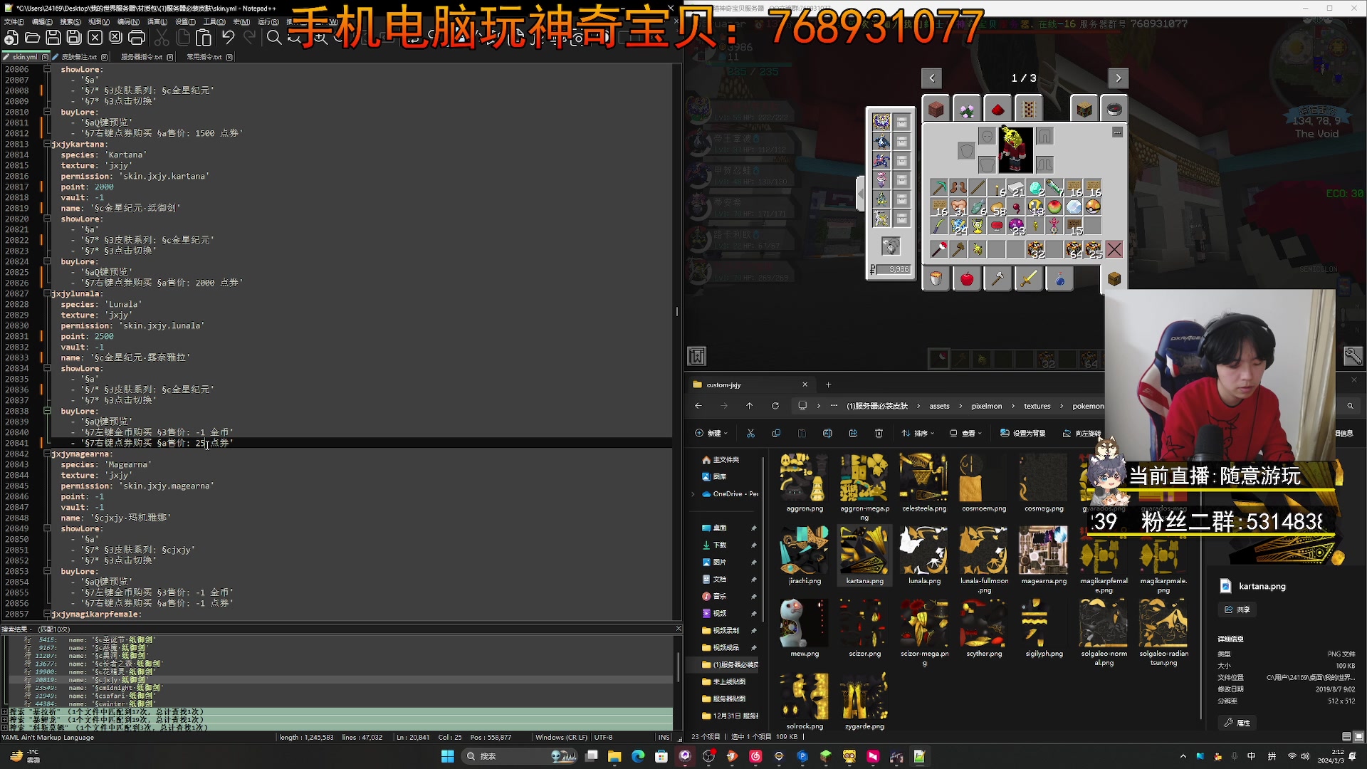Click the Back arrow in File Explorer
Image resolution: width=1367 pixels, height=769 pixels.
[x=698, y=406]
